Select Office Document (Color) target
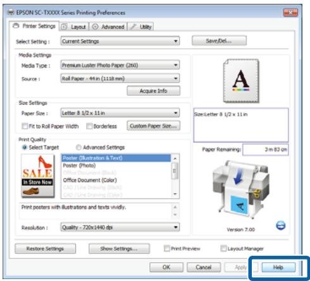Image resolution: width=310 pixels, height=281 pixels. point(116,180)
